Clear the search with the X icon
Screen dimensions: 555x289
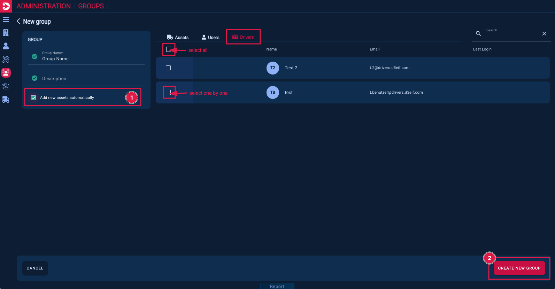[x=544, y=33]
